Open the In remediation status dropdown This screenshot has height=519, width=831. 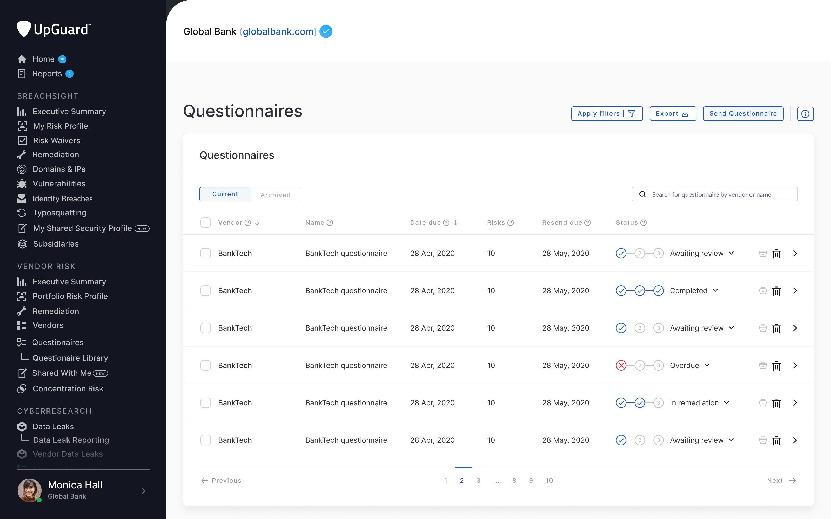(x=727, y=403)
